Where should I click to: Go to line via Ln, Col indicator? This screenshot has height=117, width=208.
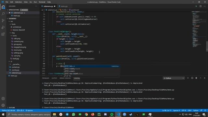click(167, 110)
